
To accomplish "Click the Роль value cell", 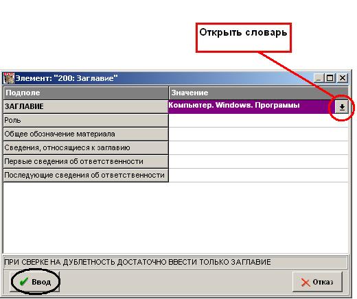I will 258,121.
